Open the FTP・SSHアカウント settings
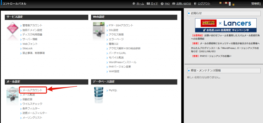263x123 pixels. (x=121, y=25)
